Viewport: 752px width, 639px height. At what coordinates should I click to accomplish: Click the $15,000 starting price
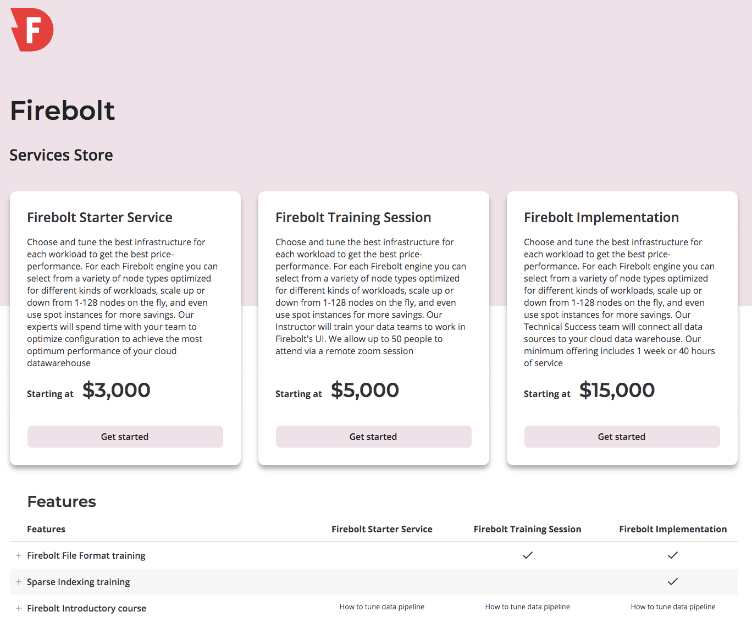coord(617,390)
